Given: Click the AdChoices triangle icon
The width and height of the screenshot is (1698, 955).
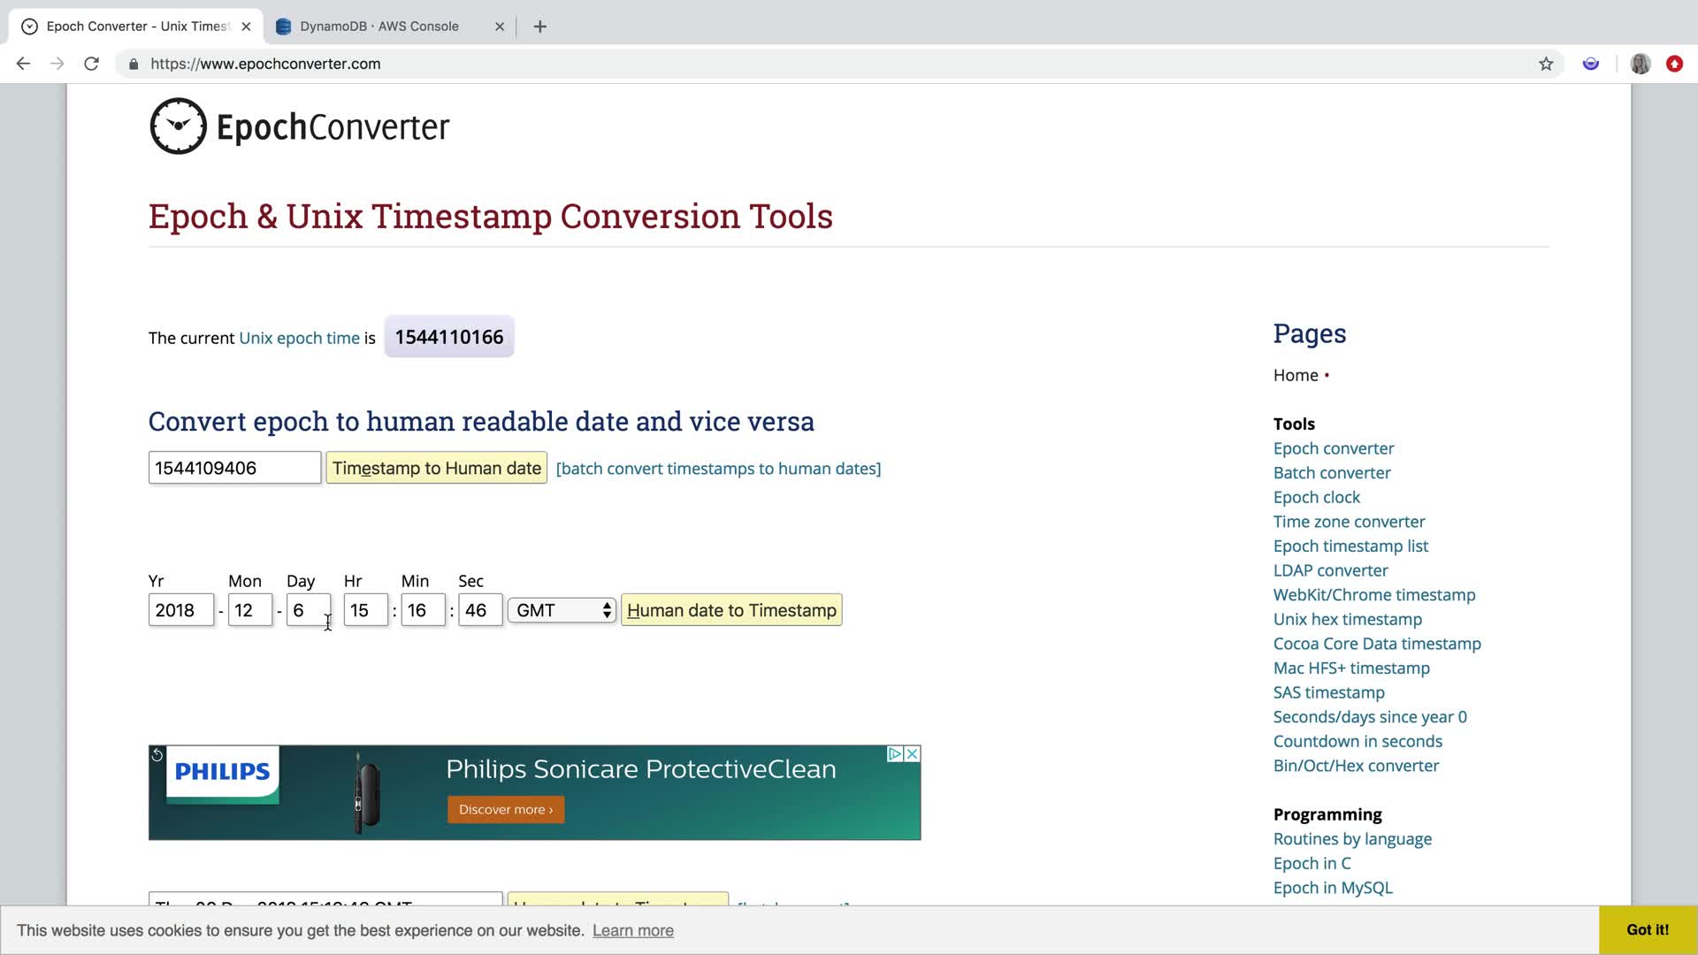Looking at the screenshot, I should (x=895, y=754).
